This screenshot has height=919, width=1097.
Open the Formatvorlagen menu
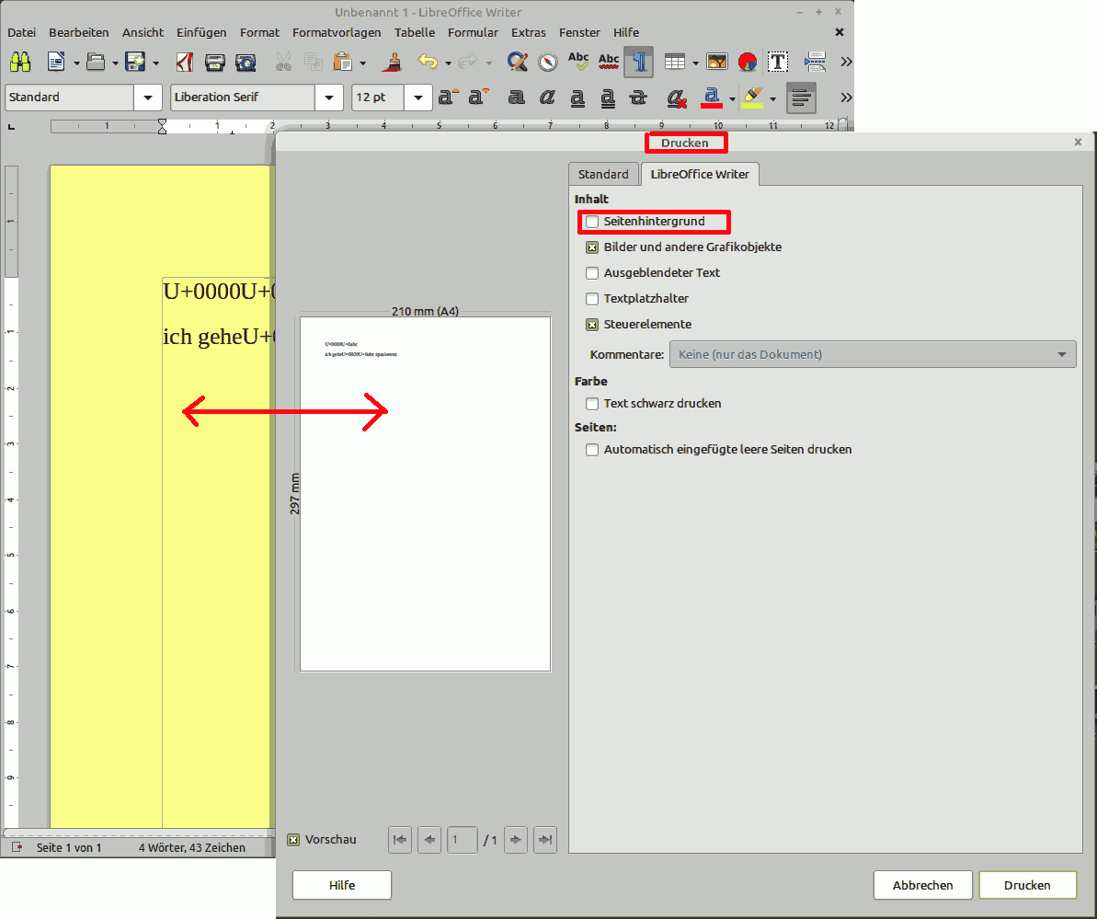coord(337,32)
